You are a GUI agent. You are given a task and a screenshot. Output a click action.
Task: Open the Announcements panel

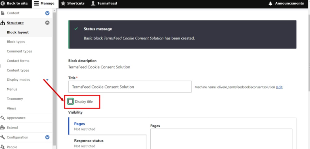[286, 3]
